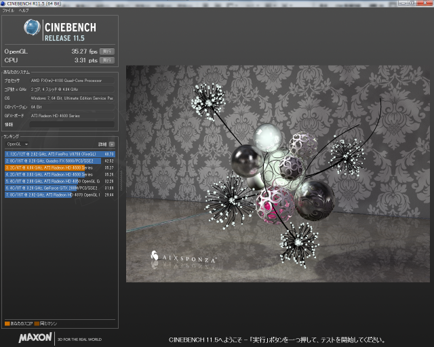
Task: Click the 詳細 details arrow button
Action: (112, 144)
